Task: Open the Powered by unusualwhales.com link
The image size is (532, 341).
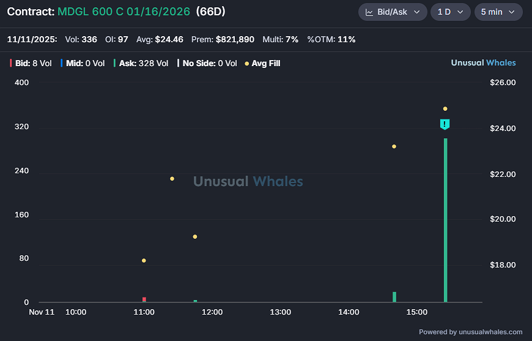Action: (x=470, y=332)
